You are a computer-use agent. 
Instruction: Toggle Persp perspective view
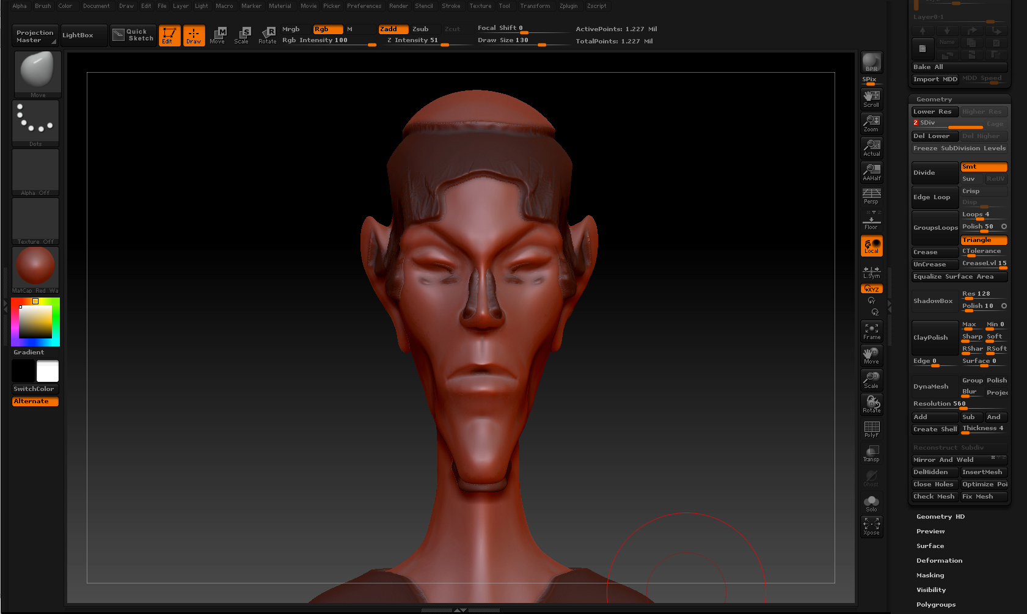(871, 196)
